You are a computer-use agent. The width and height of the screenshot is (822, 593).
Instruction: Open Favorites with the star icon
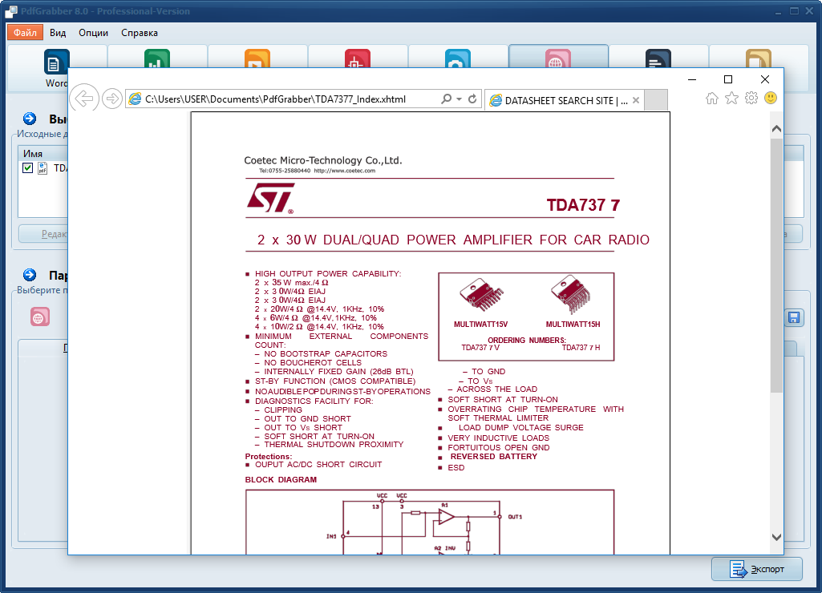[x=732, y=98]
